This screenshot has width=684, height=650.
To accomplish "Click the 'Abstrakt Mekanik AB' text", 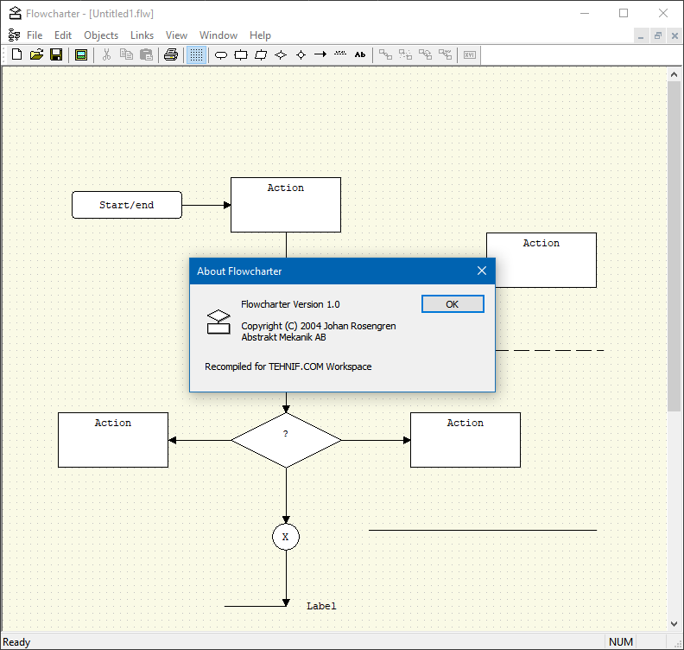I will tap(283, 337).
